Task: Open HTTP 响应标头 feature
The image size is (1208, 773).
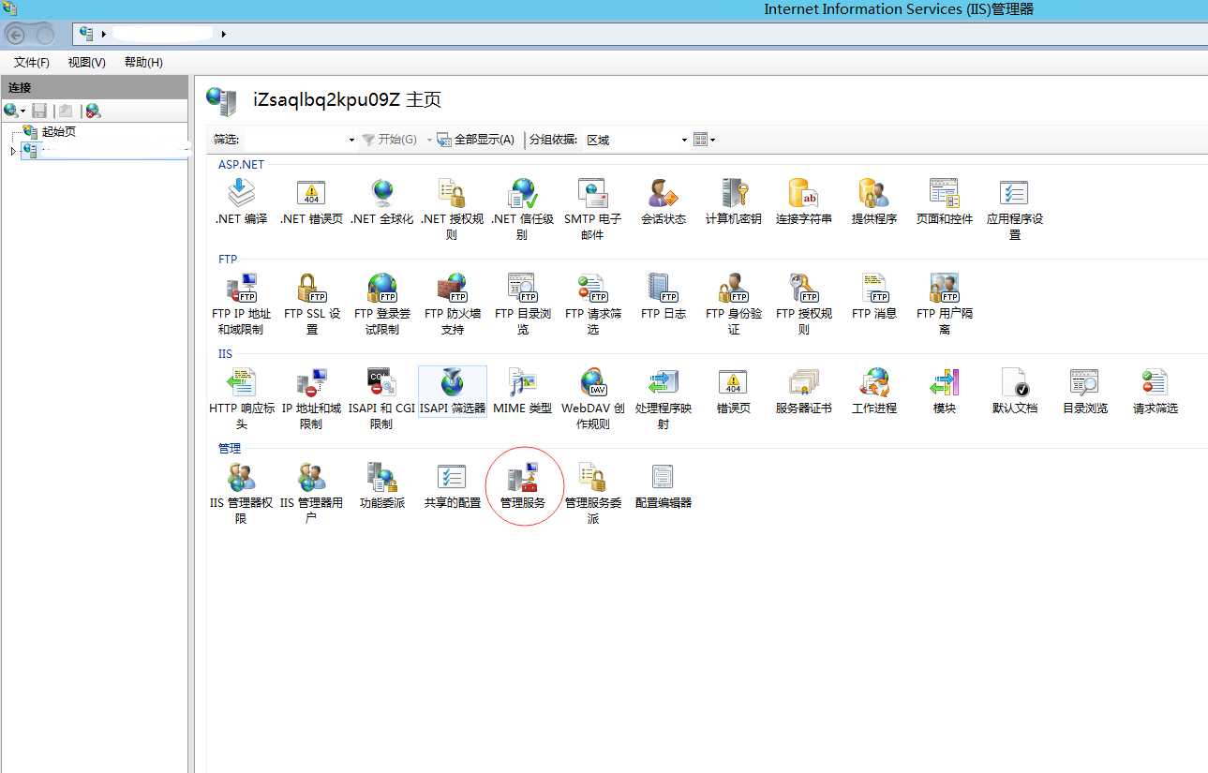Action: pyautogui.click(x=241, y=399)
